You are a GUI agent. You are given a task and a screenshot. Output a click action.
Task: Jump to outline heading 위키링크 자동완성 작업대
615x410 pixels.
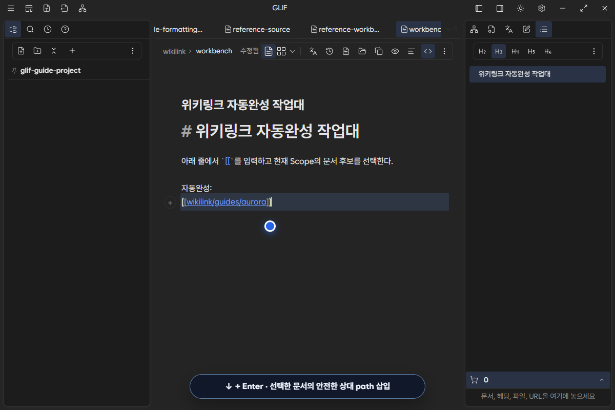538,74
